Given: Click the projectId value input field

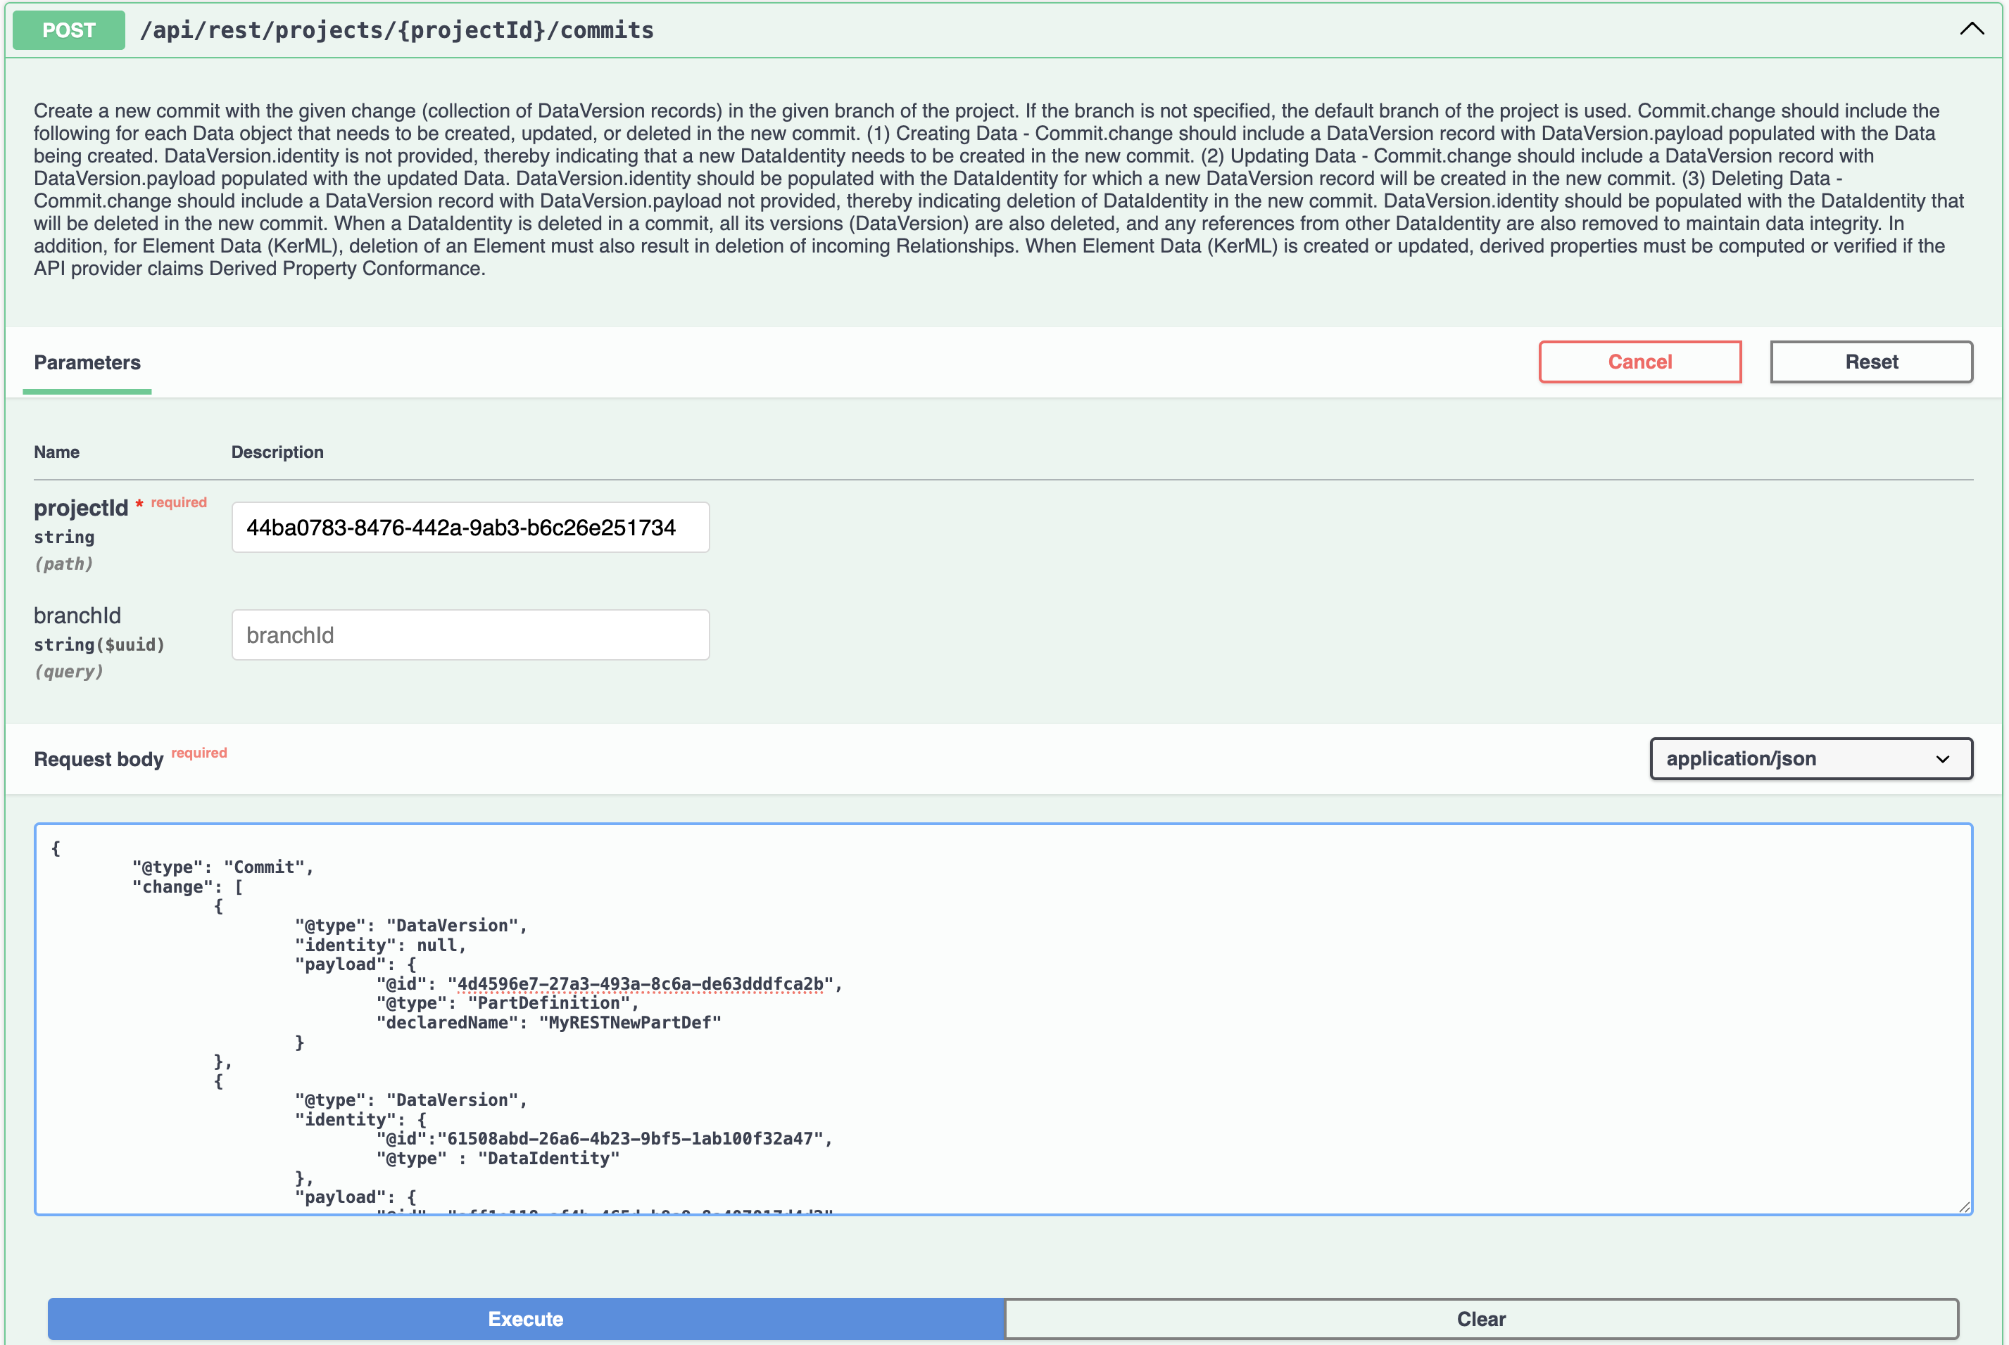Looking at the screenshot, I should point(470,528).
